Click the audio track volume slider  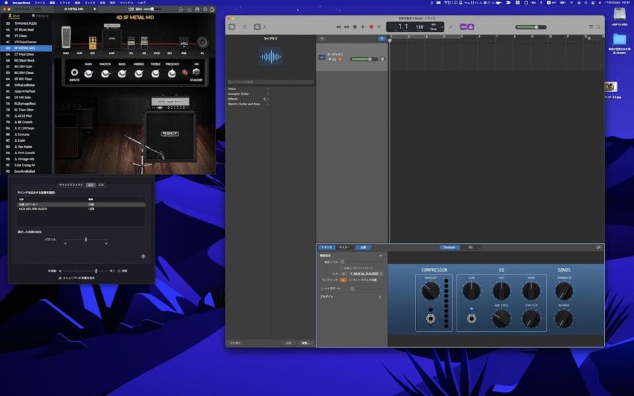[364, 59]
